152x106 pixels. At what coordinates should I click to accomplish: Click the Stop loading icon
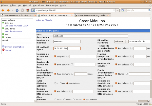[x=22, y=10]
